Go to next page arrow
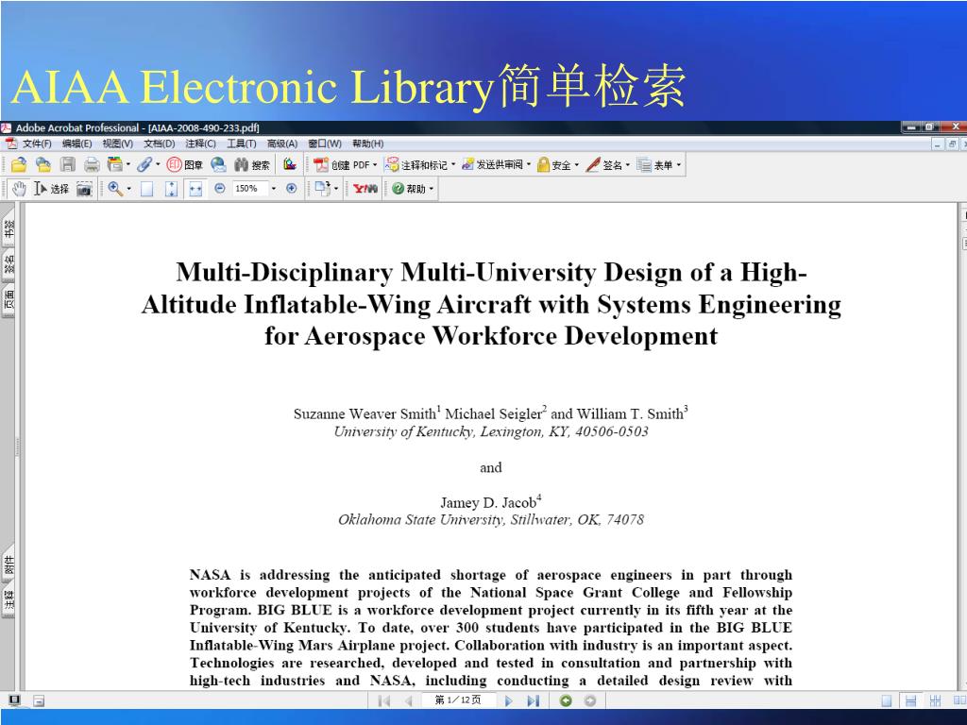 509,701
